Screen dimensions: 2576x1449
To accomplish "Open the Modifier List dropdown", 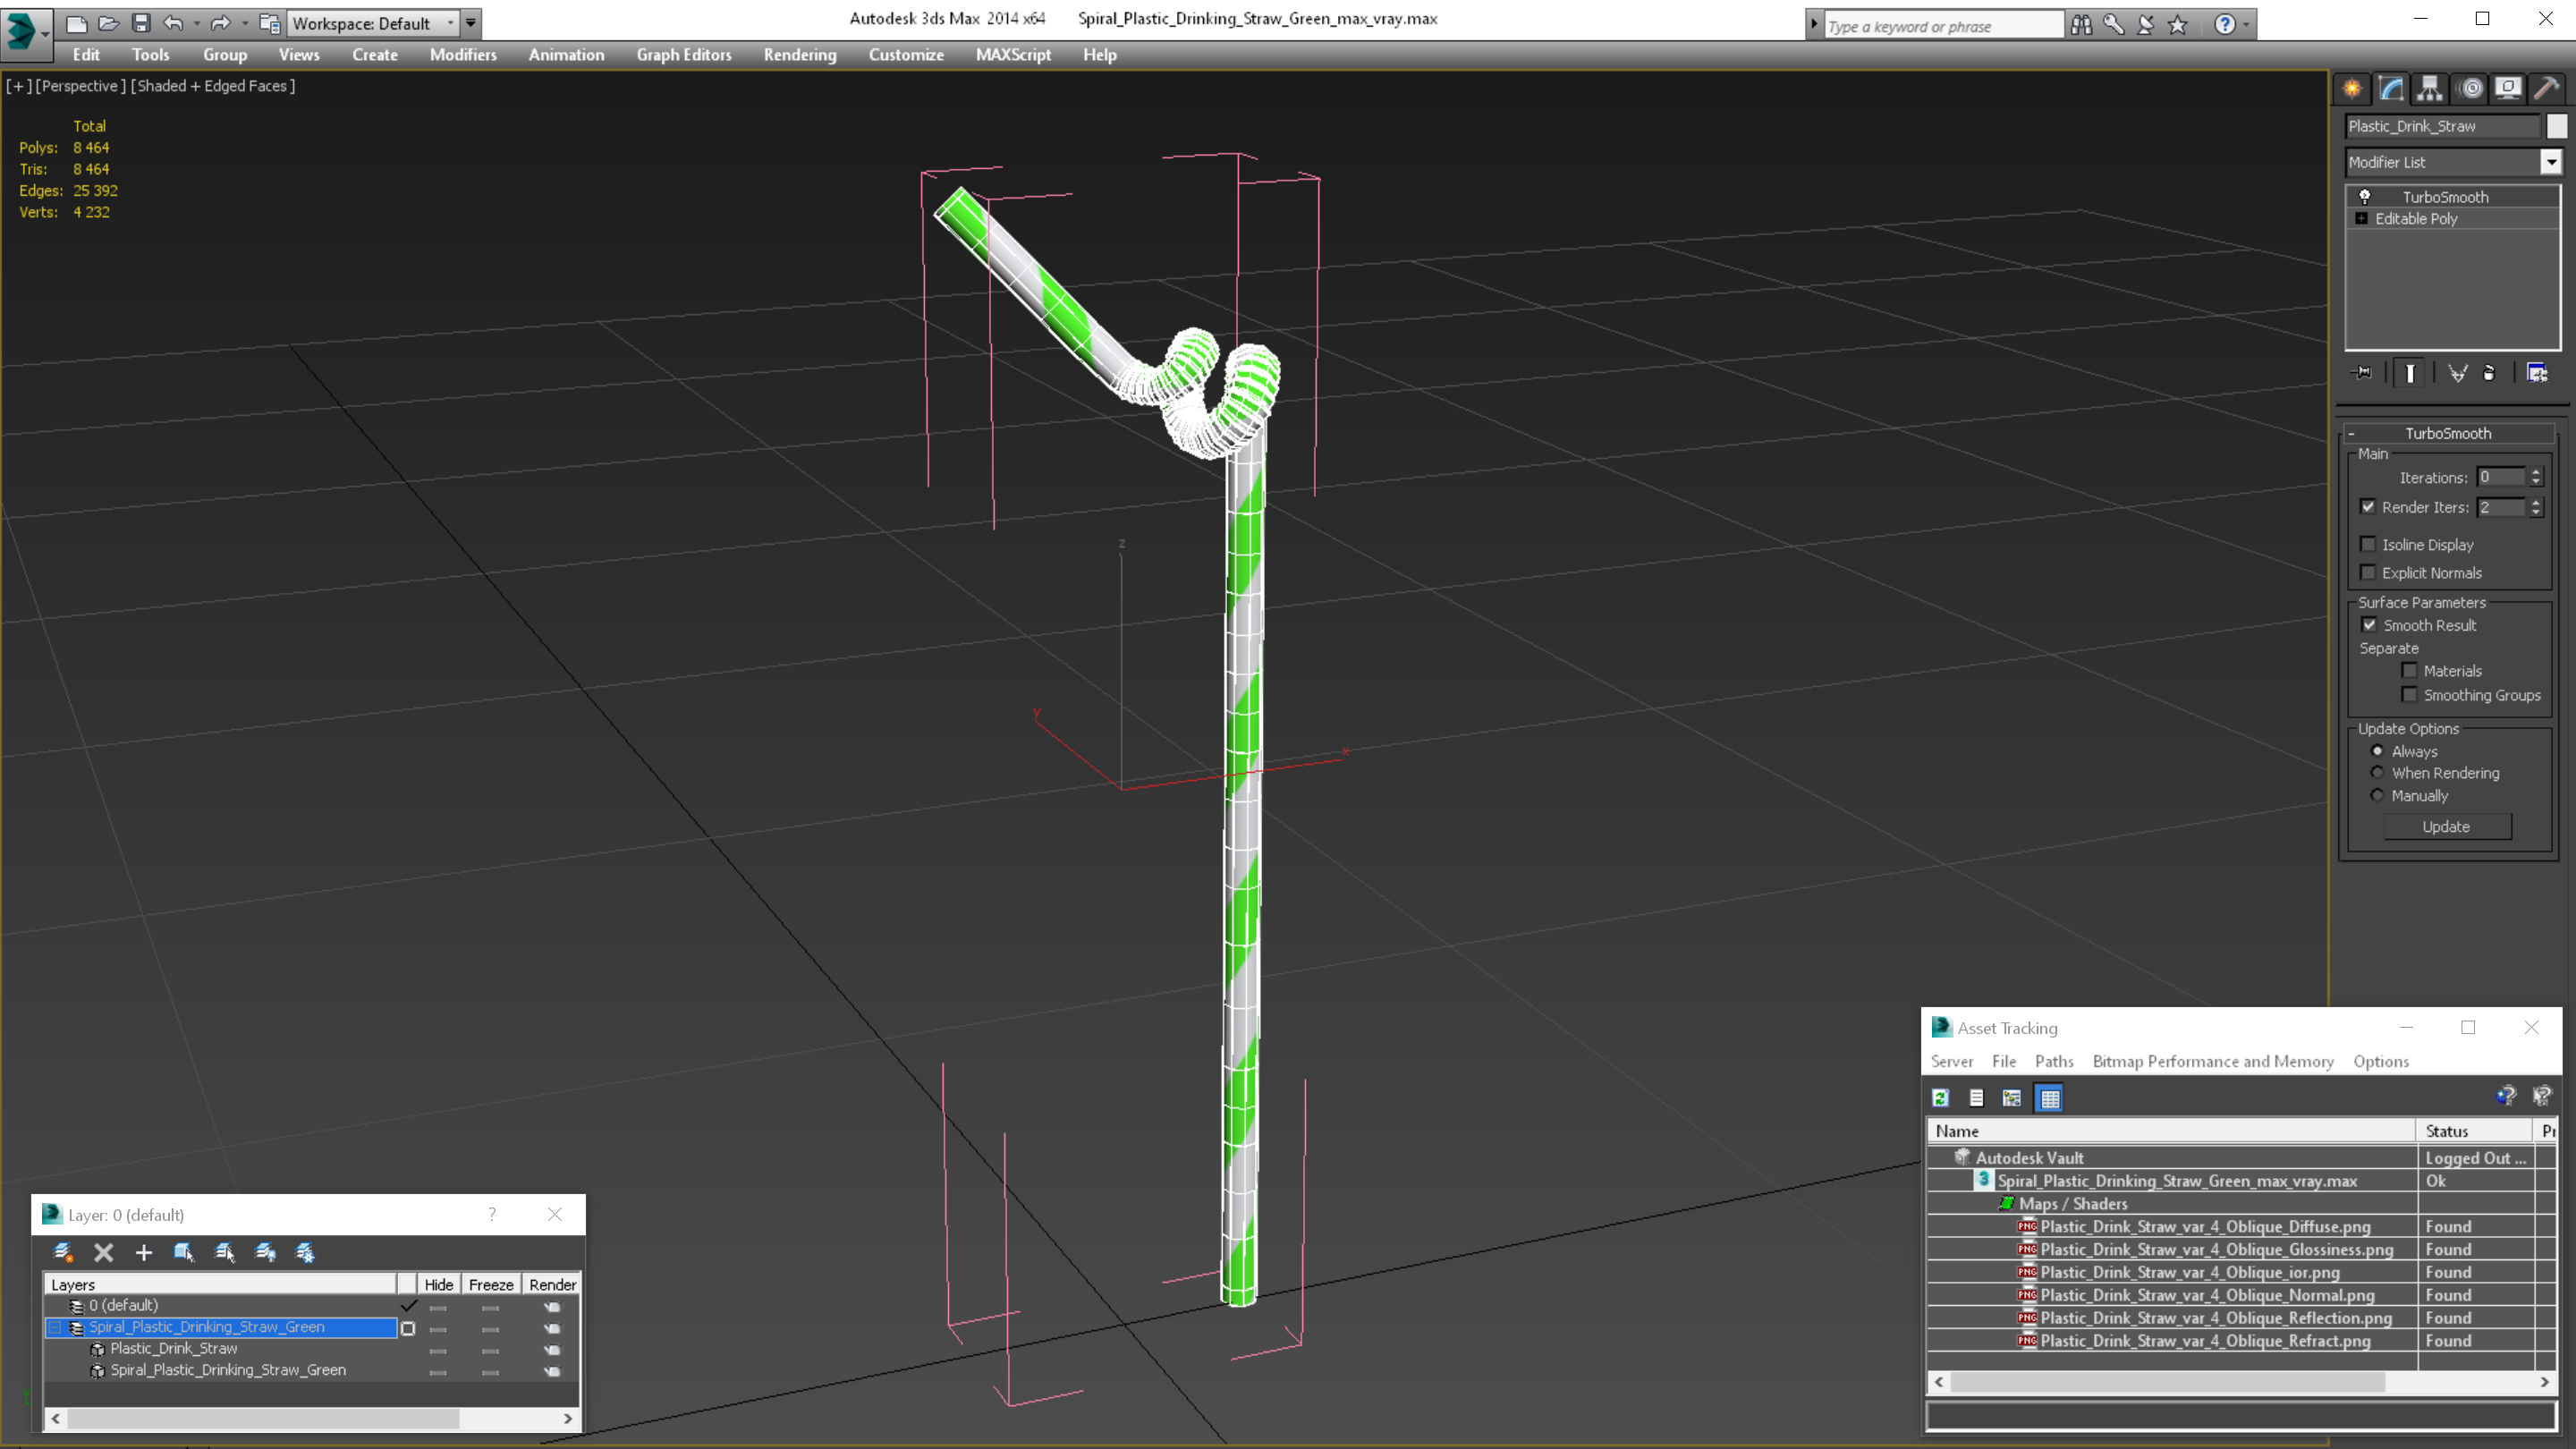I will (2551, 162).
